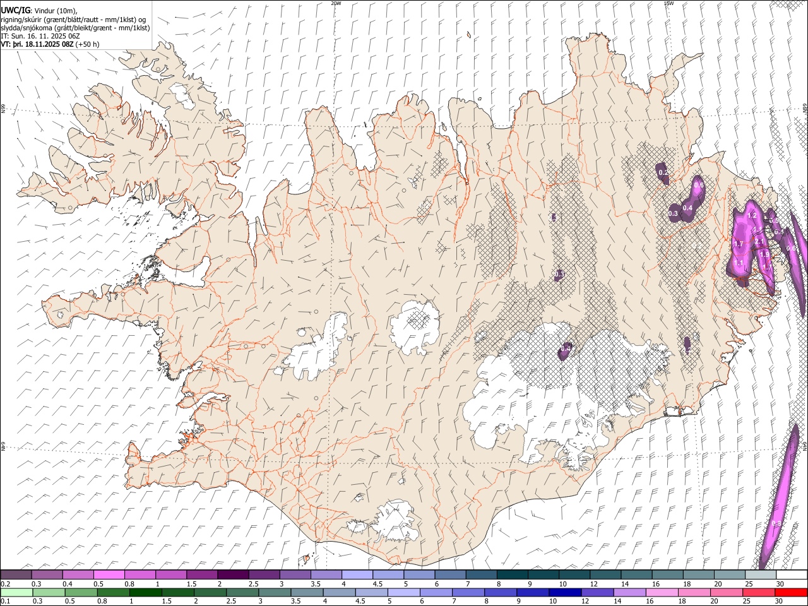Click the 0.2 mauve swatch in the snow scale
Screen dimensions: 808x606
(x=16, y=574)
